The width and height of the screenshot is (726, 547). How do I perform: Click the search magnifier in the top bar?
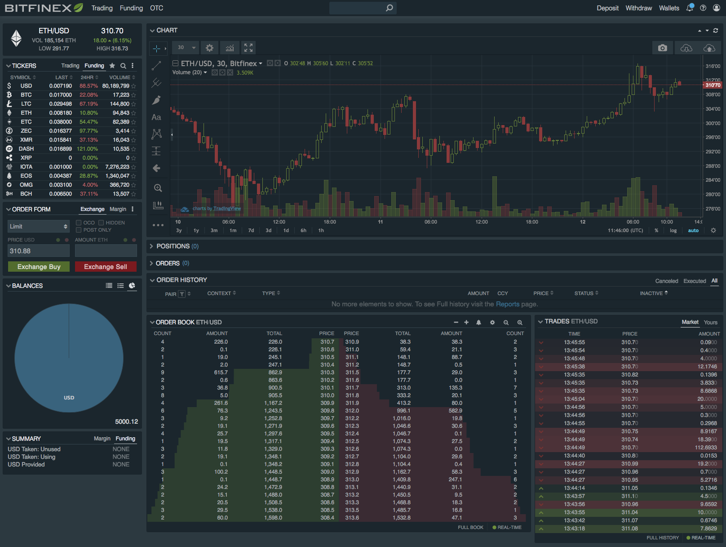point(390,8)
